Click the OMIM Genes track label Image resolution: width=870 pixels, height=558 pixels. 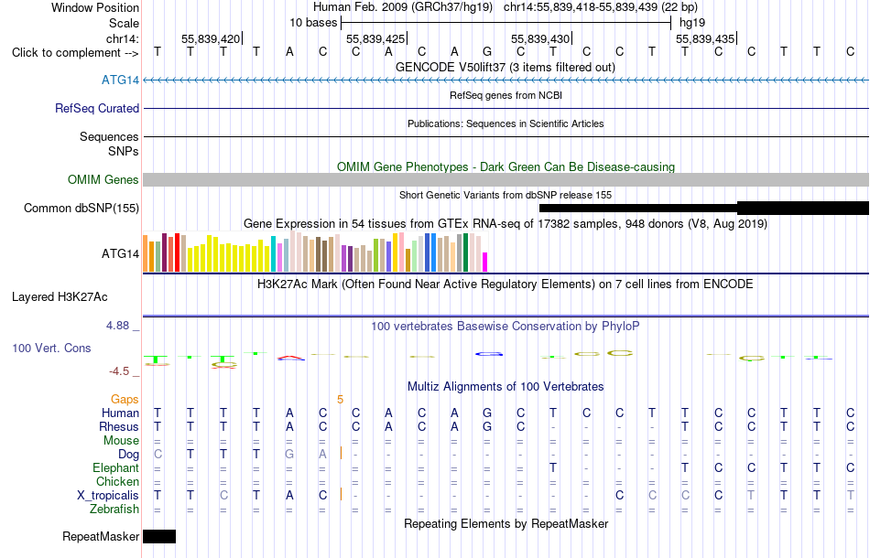click(103, 180)
